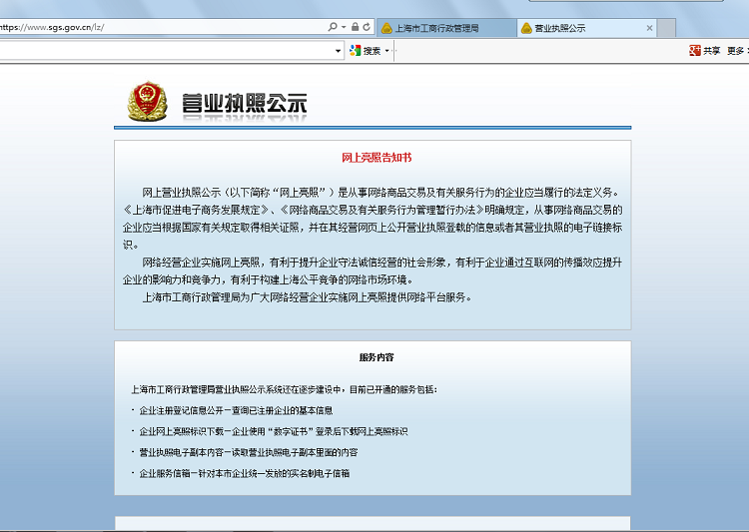Open the 更多 toolbar menu

click(x=736, y=51)
